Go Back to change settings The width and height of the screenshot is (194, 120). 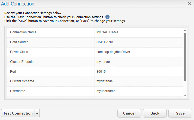(x=155, y=113)
